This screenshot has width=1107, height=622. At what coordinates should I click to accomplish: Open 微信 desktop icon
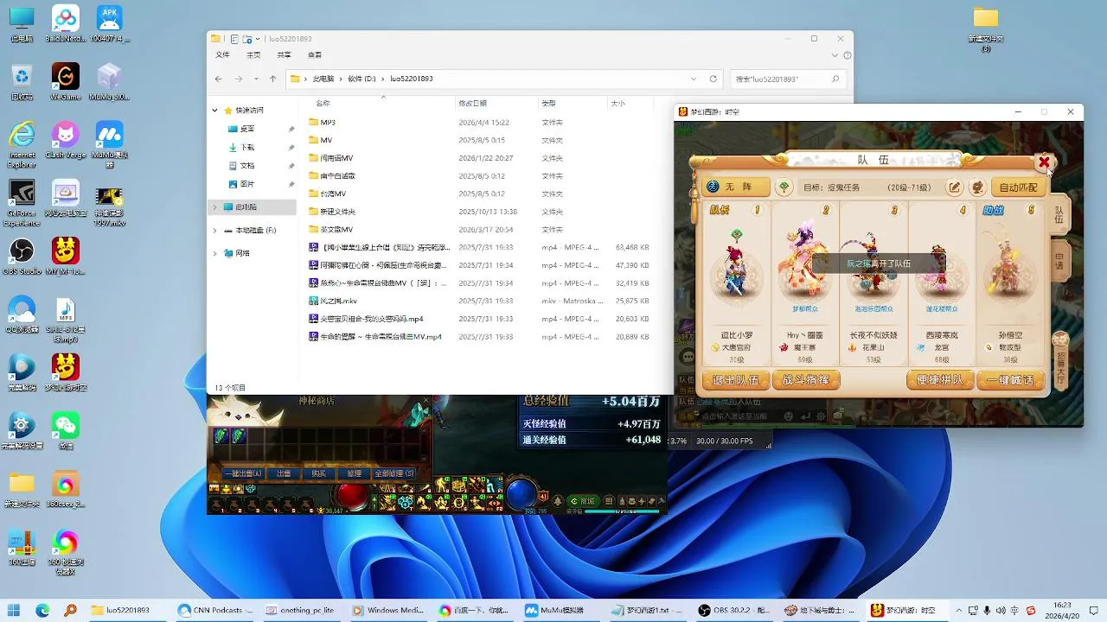66,430
